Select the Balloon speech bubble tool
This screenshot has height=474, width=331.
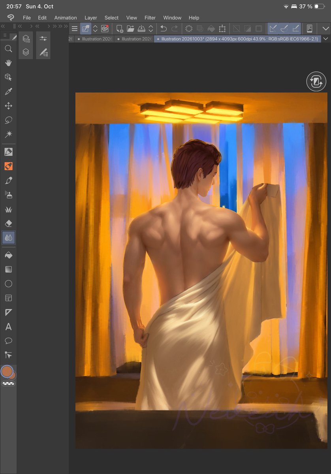pyautogui.click(x=8, y=341)
